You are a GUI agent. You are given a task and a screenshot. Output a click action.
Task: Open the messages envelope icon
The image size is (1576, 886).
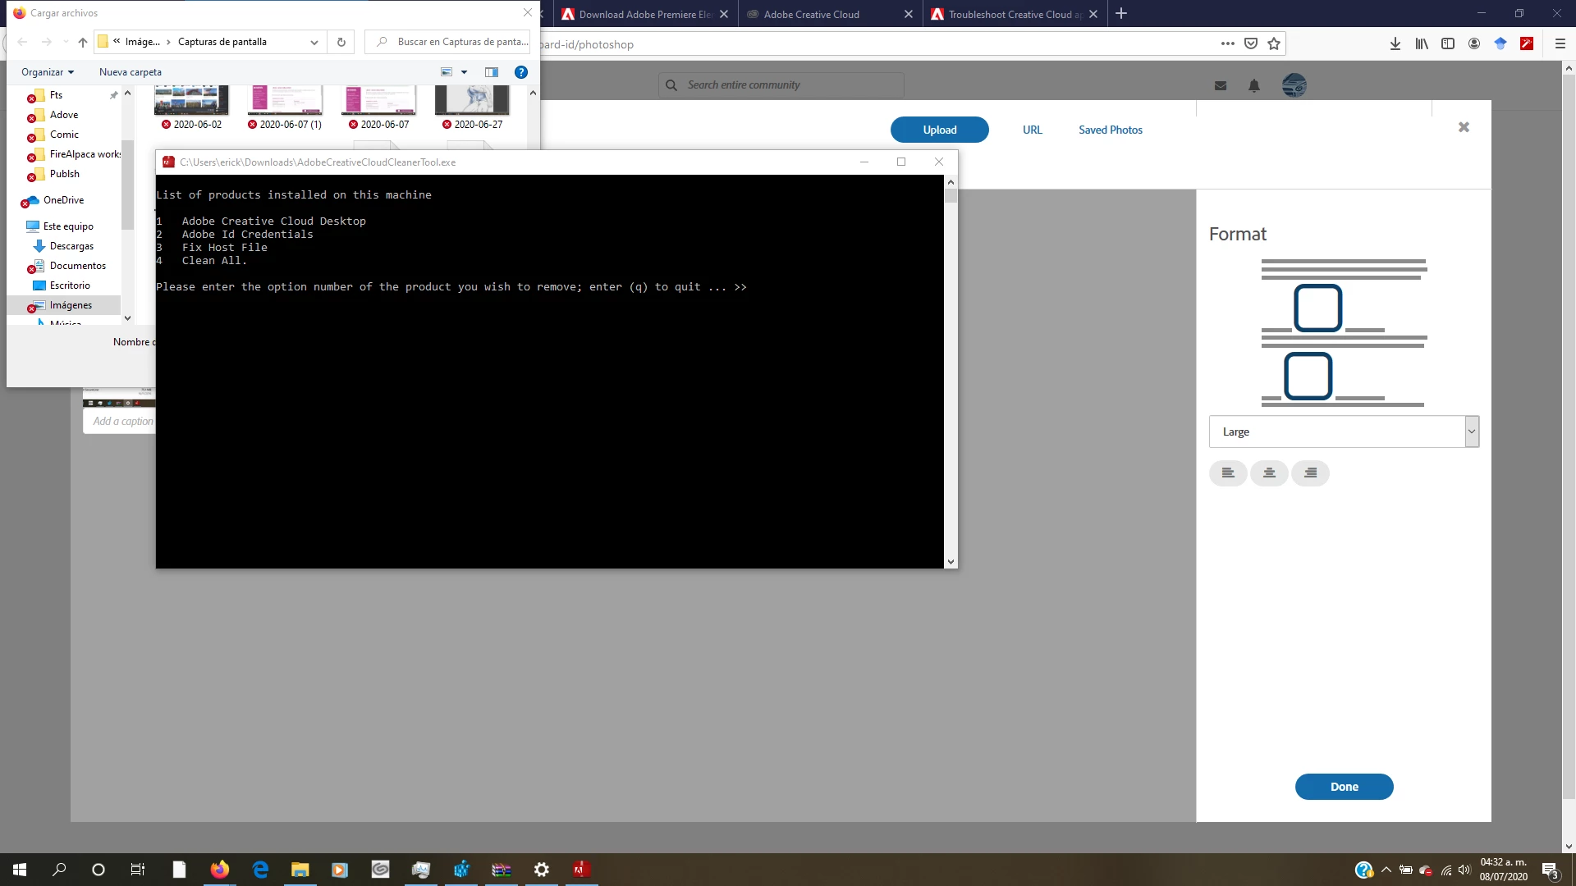pyautogui.click(x=1221, y=85)
